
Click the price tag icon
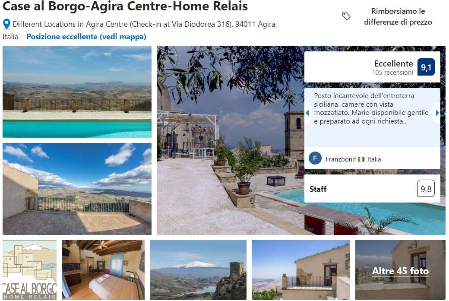tap(346, 16)
